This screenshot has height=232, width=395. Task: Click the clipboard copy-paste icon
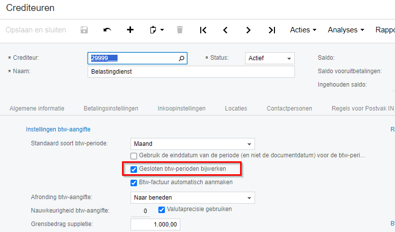[x=154, y=30]
